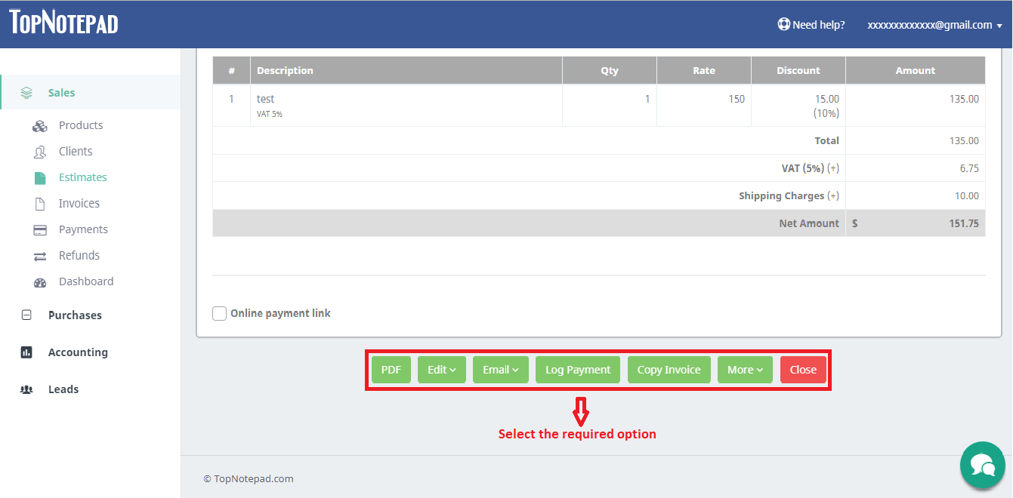Image resolution: width=1013 pixels, height=498 pixels.
Task: Click the Copy Invoice button
Action: [x=669, y=370]
